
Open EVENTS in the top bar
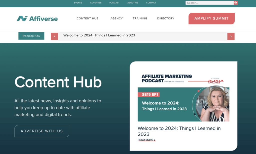pos(78,3)
